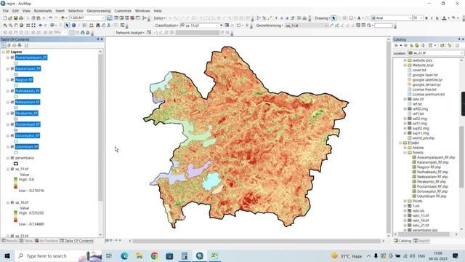Click the Add Data icon

coord(62,18)
